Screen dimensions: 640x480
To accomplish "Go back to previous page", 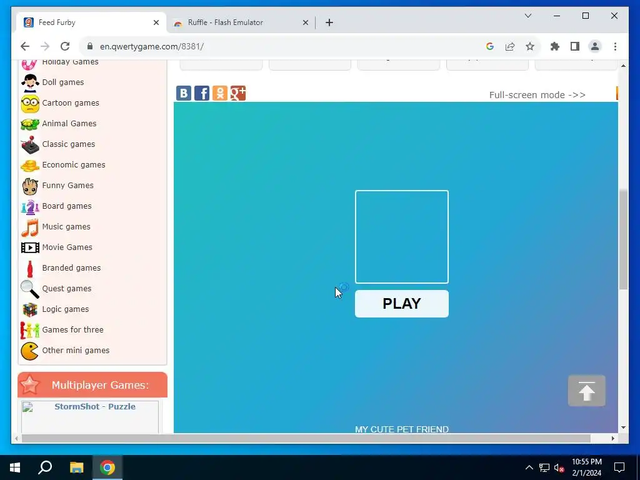I will tap(25, 46).
